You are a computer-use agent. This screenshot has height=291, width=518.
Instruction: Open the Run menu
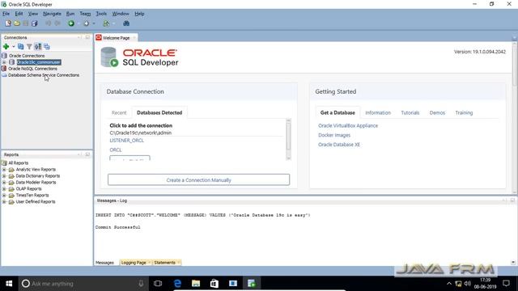coord(70,14)
